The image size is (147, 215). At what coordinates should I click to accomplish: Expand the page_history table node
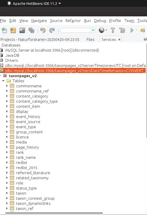point(7,147)
